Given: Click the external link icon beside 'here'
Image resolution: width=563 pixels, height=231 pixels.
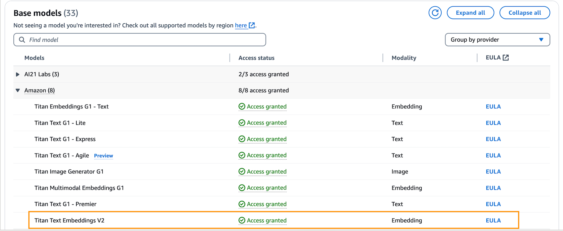Looking at the screenshot, I should pyautogui.click(x=252, y=25).
